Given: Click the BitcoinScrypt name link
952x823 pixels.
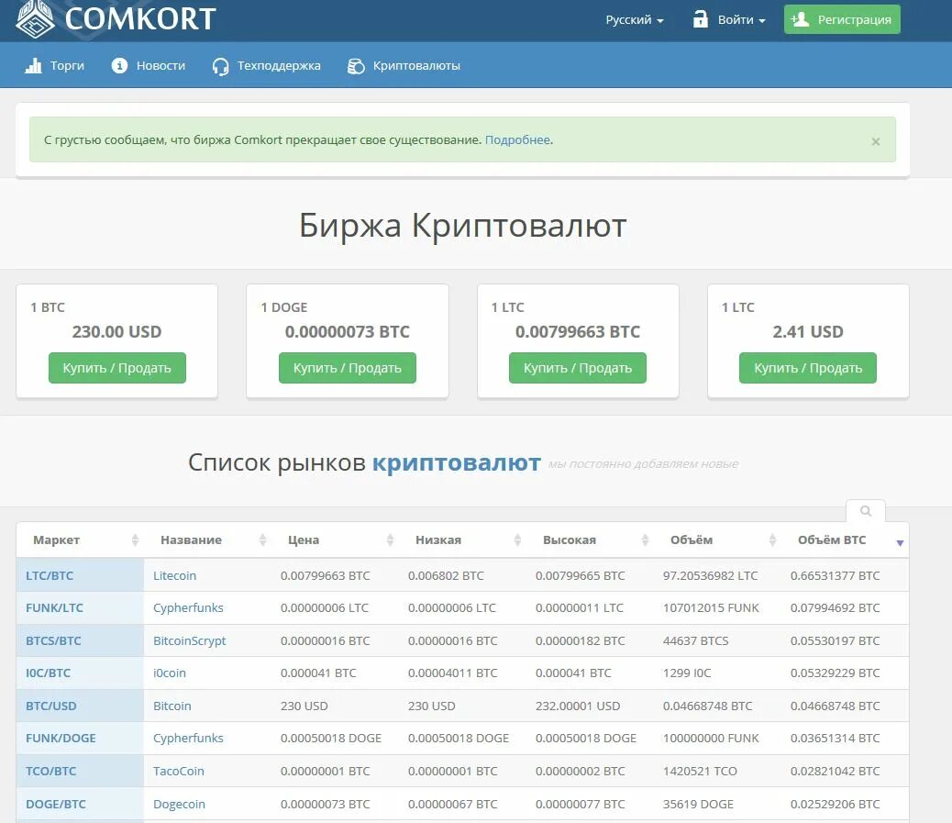Looking at the screenshot, I should (190, 640).
